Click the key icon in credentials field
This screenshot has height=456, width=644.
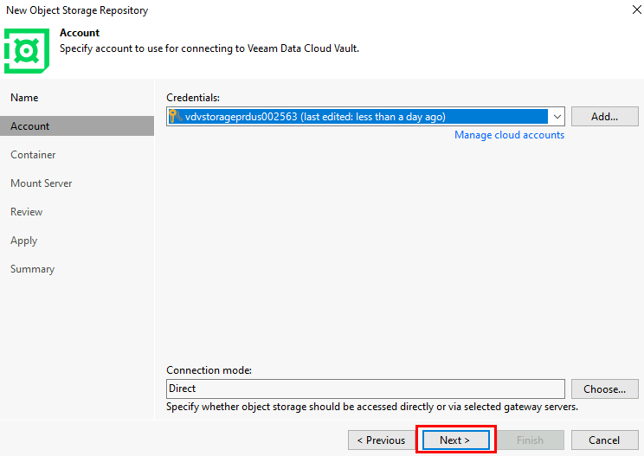[176, 117]
